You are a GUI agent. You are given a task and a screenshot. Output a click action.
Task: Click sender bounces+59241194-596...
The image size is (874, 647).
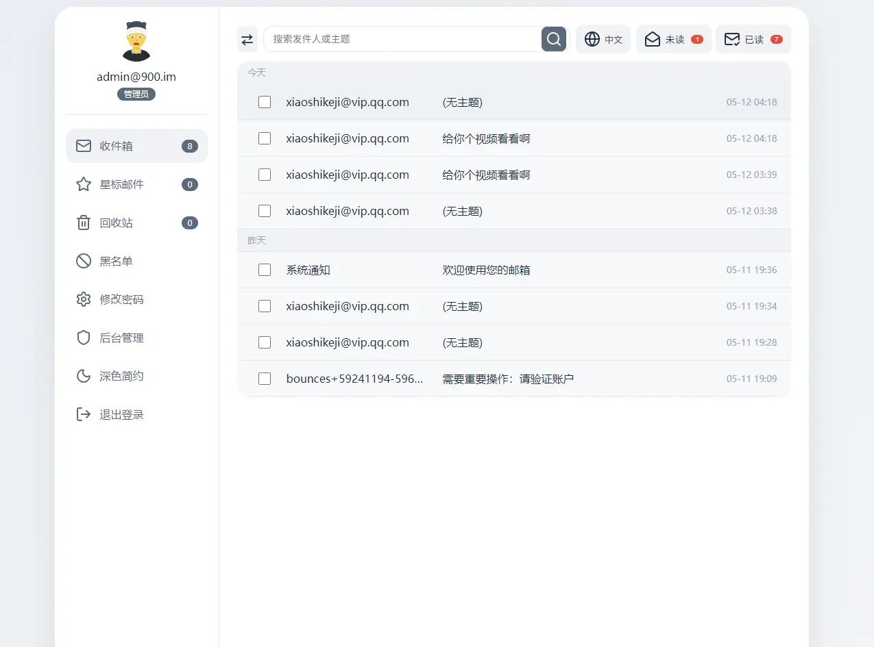pyautogui.click(x=354, y=379)
